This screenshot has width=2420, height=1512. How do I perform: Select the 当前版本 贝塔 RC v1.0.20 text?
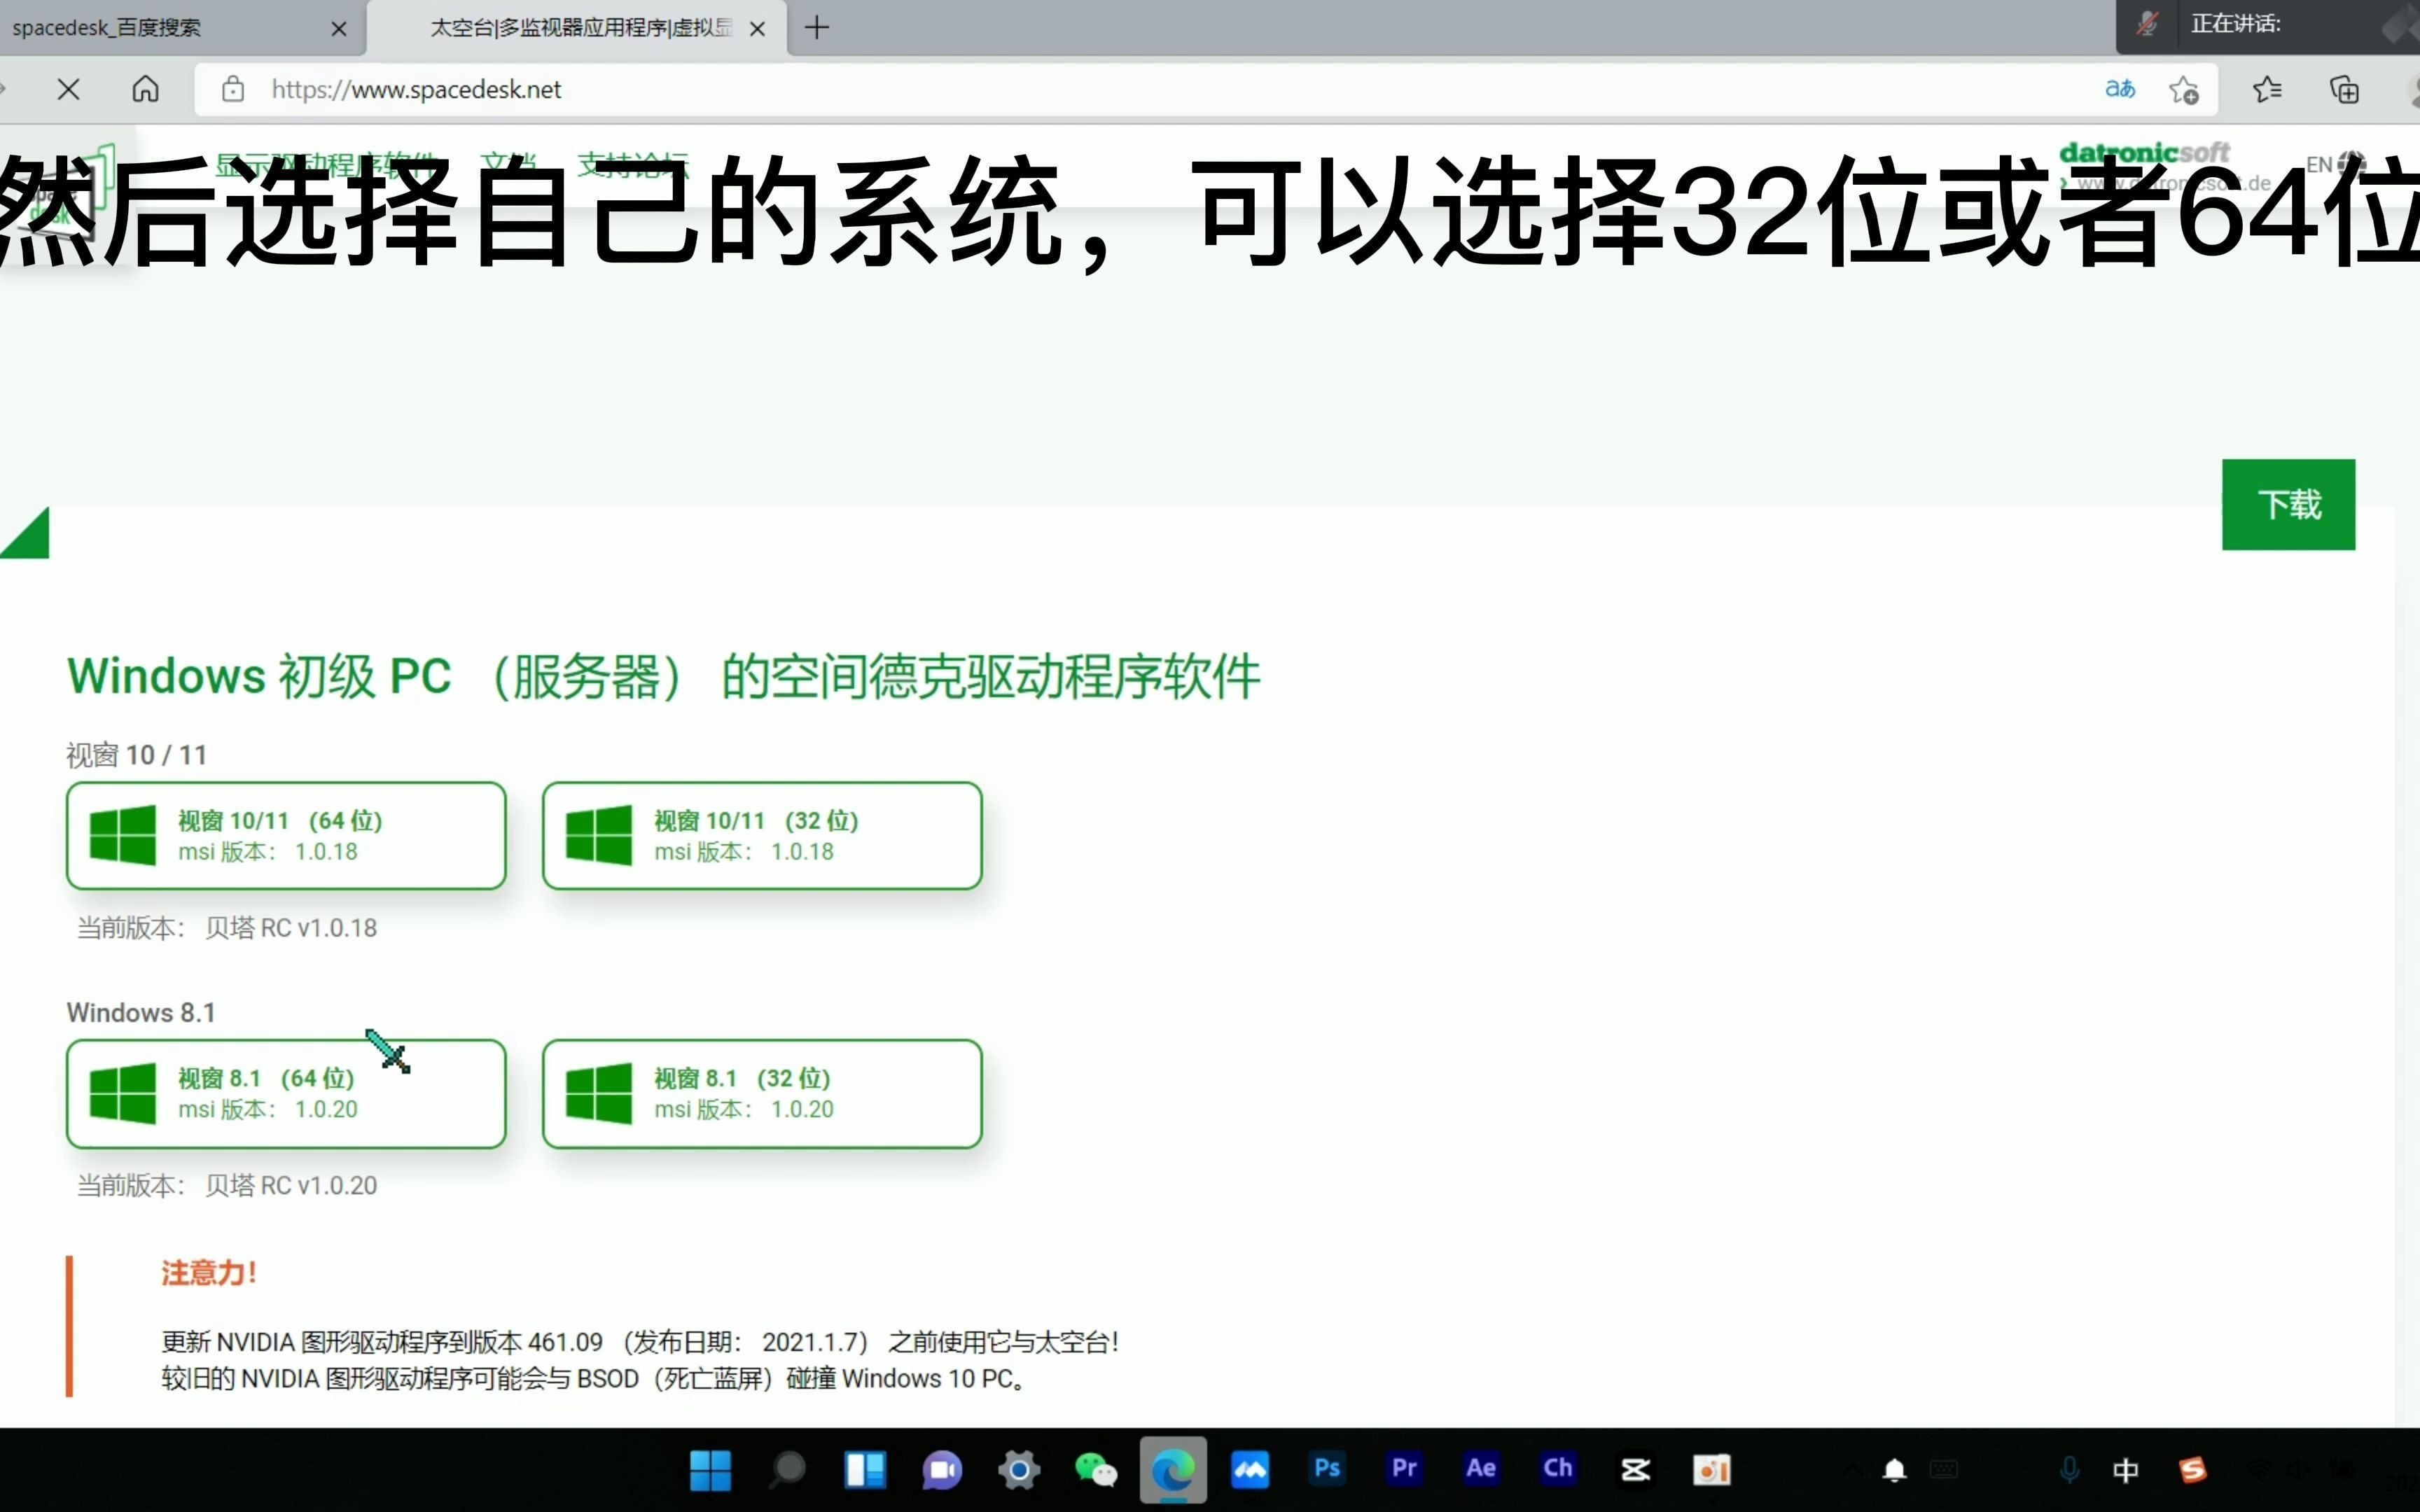click(x=227, y=1186)
